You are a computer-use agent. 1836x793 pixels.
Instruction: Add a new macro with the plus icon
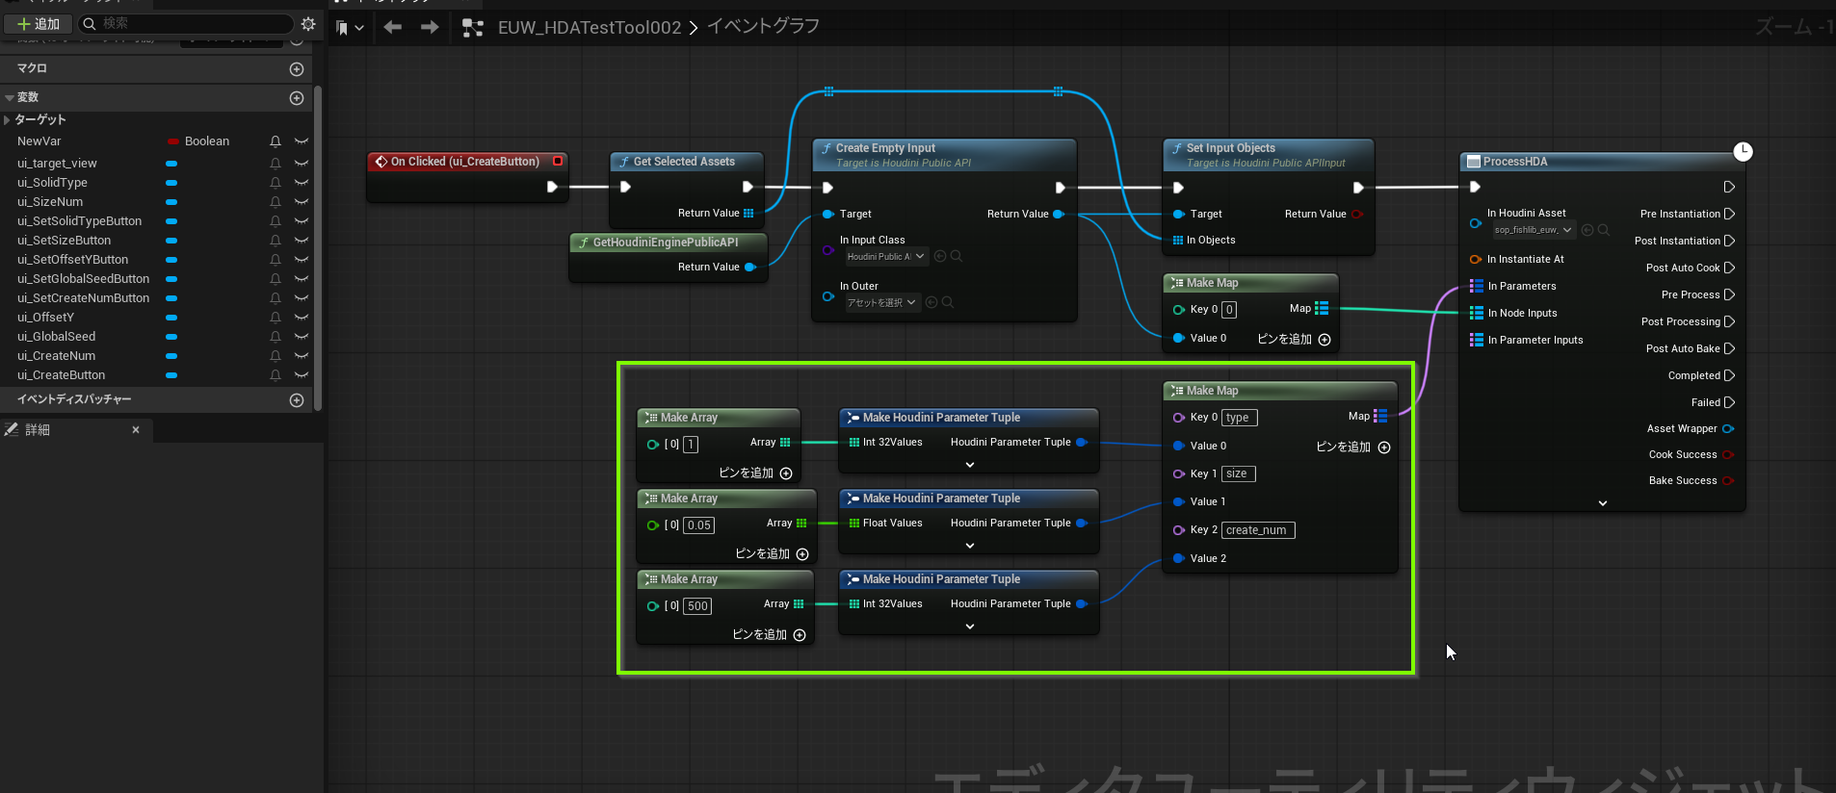pyautogui.click(x=297, y=69)
